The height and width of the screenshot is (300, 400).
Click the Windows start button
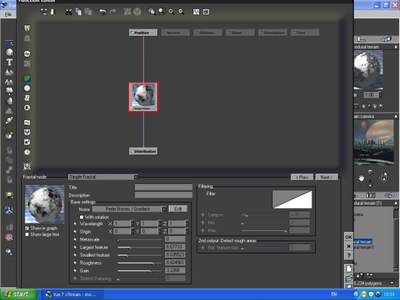17,295
